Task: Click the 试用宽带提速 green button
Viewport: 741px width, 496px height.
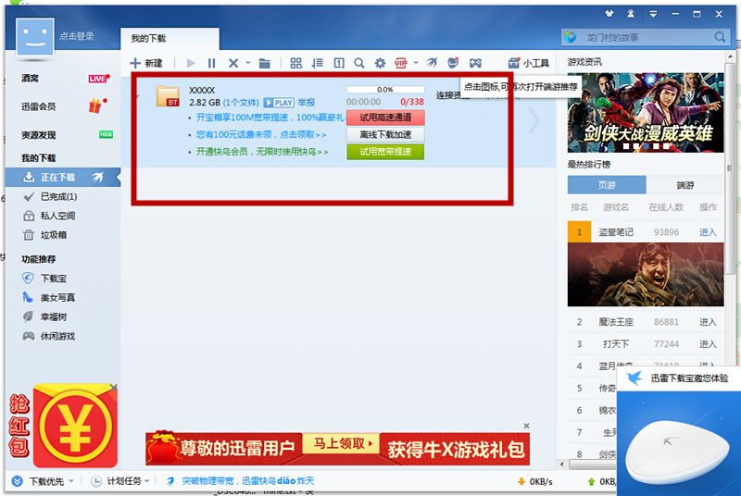Action: tap(385, 152)
